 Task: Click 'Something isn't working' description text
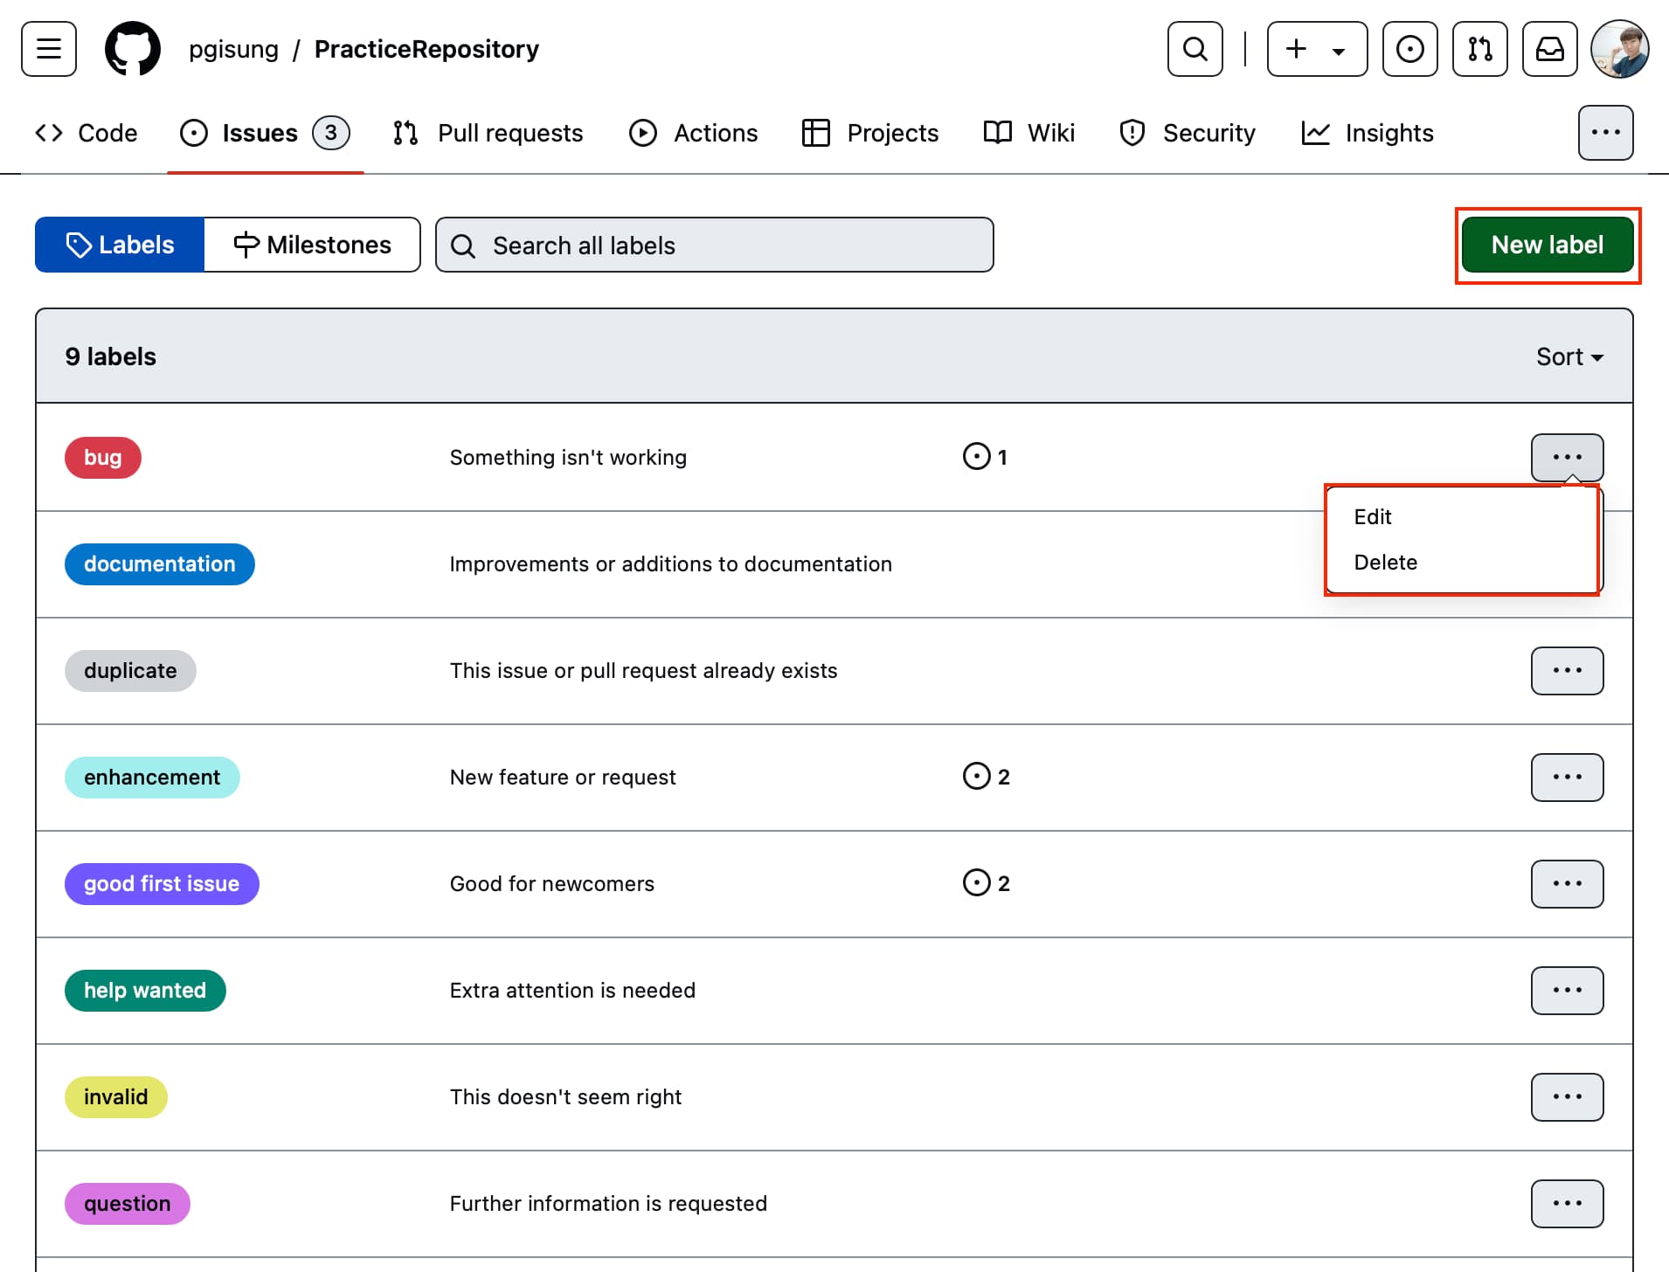[x=568, y=457]
